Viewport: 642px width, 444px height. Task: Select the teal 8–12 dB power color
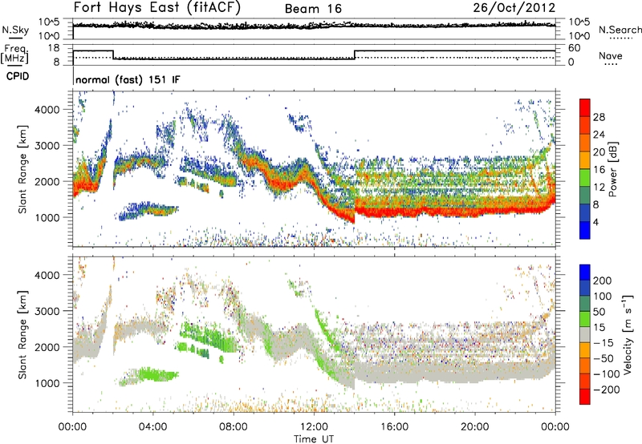(x=585, y=195)
